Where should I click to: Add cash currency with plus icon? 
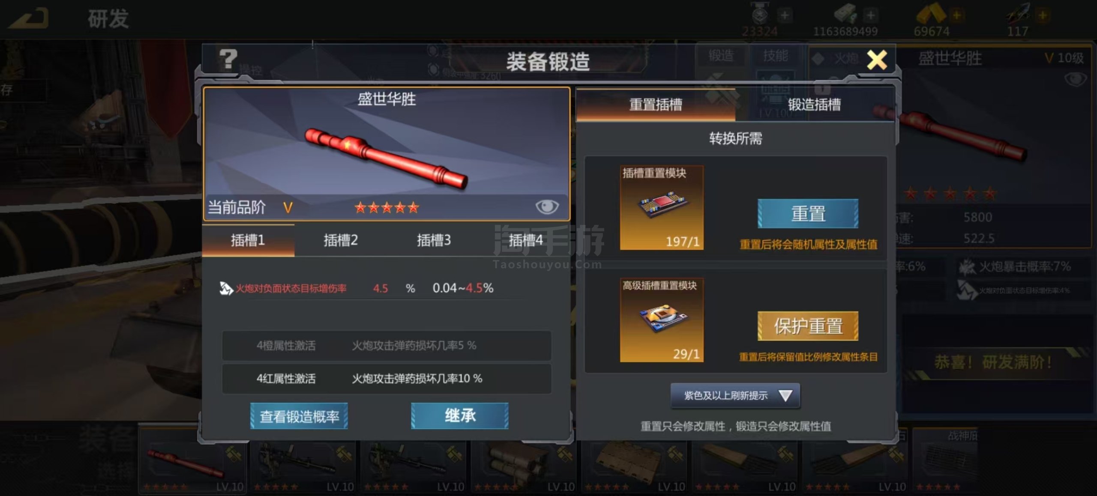coord(870,15)
